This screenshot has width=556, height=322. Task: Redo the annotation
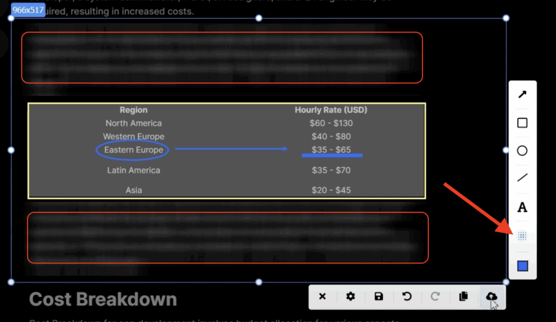pos(435,297)
